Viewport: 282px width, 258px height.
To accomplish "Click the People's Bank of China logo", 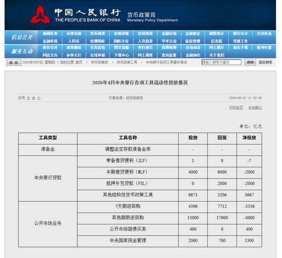I will [x=41, y=15].
